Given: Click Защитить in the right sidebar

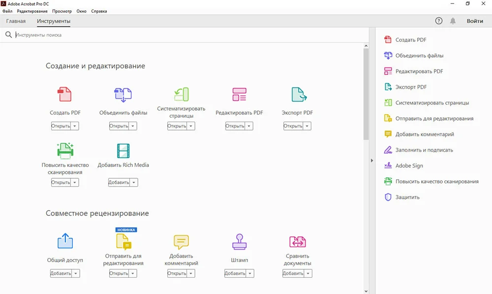Looking at the screenshot, I should [407, 197].
